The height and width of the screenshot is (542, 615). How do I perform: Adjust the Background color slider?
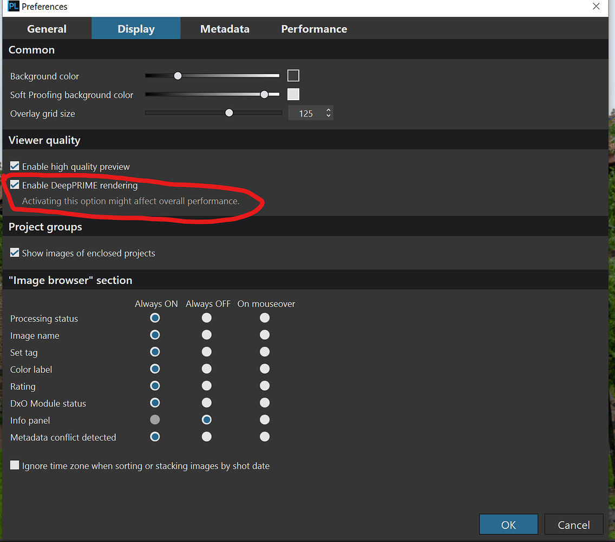pos(178,75)
